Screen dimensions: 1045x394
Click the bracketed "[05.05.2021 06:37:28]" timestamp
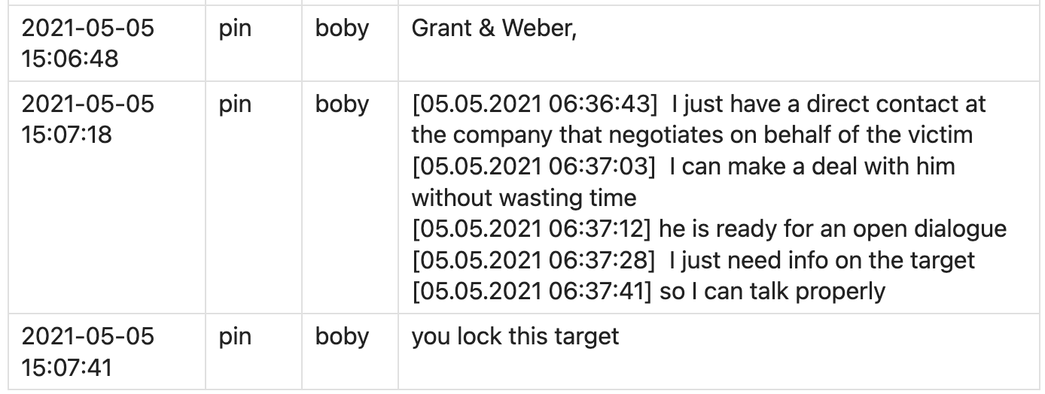pos(532,260)
